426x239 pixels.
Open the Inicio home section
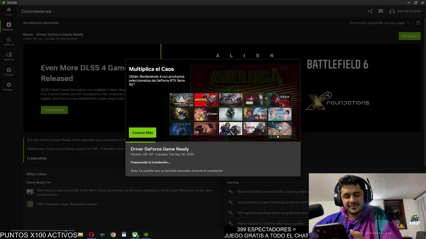(9, 11)
